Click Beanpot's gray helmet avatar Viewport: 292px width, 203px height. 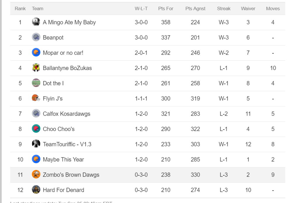(36, 37)
